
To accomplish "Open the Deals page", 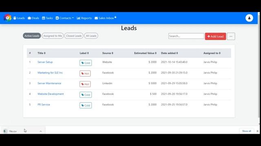I will pyautogui.click(x=33, y=18).
